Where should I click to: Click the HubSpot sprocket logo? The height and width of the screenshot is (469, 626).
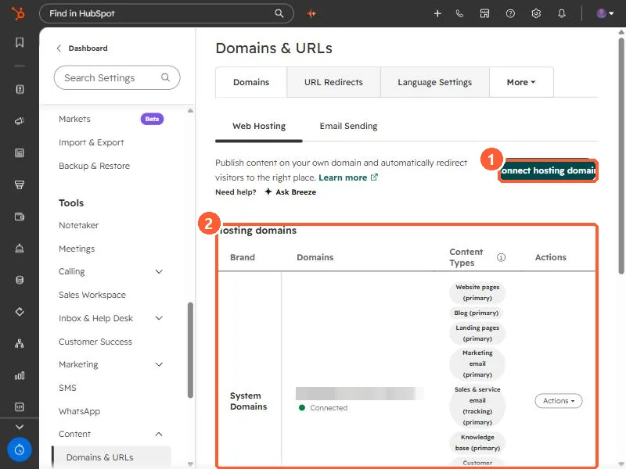coord(18,13)
